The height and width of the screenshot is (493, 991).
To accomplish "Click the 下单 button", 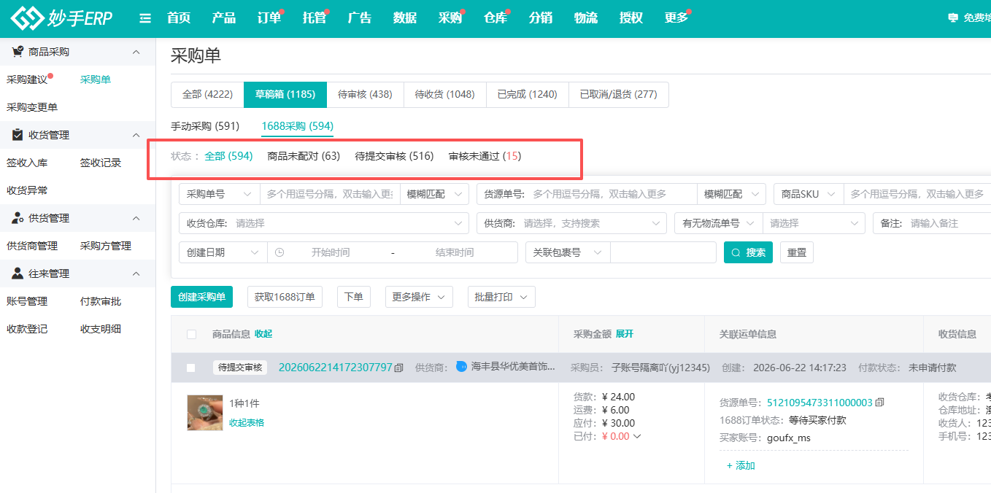I will 354,297.
